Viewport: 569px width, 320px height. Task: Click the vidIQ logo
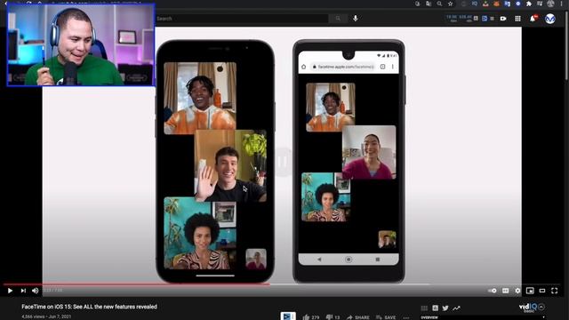click(x=528, y=308)
